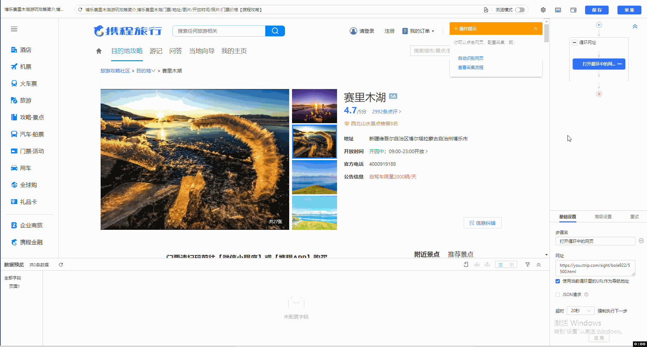
Task: Collapse the 操作提示 panel
Action: [535, 29]
